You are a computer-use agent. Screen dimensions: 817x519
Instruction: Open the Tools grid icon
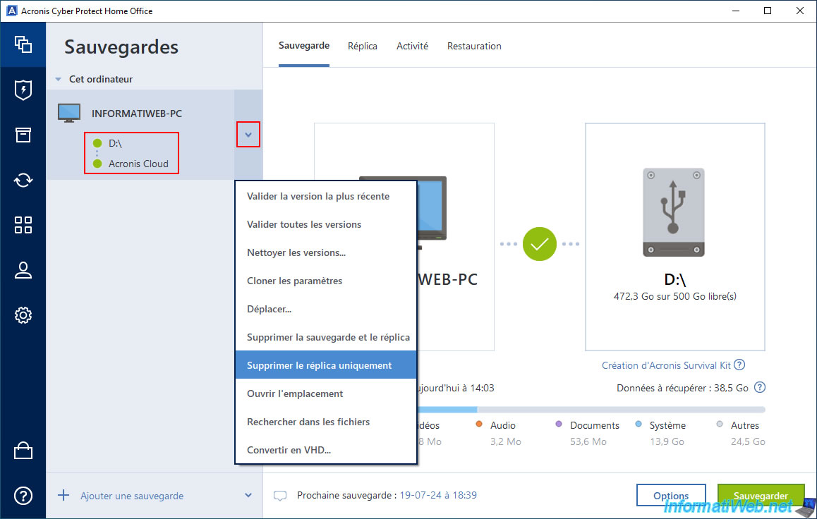pyautogui.click(x=23, y=225)
